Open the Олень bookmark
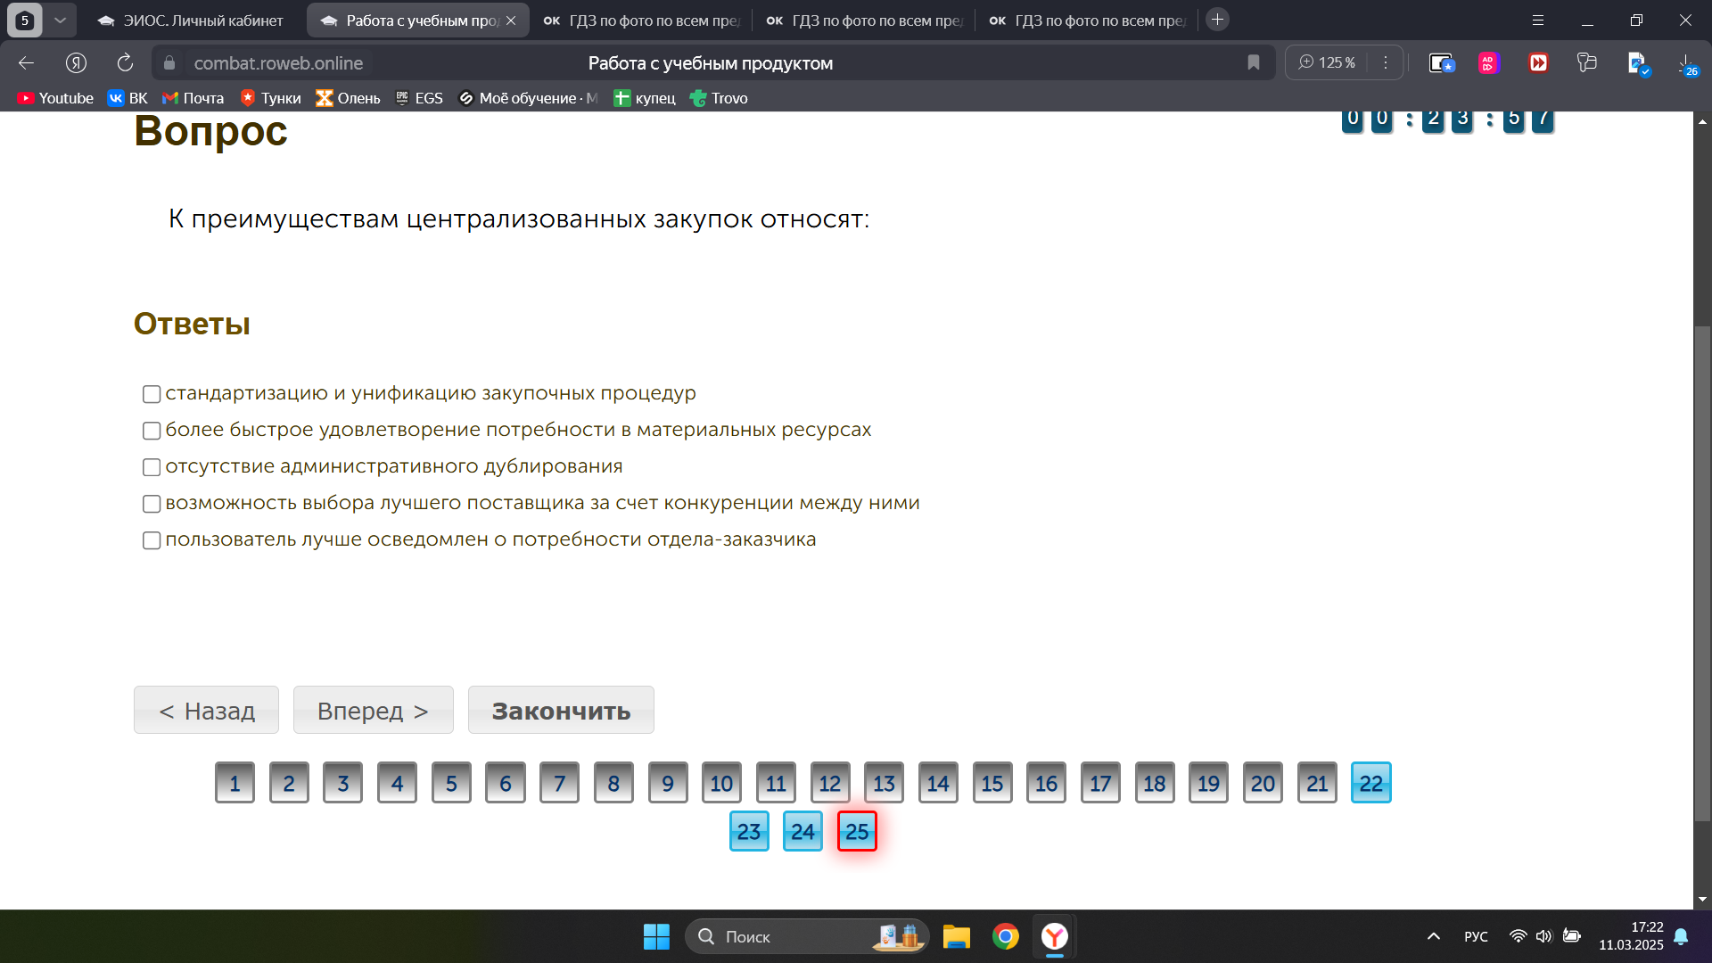Image resolution: width=1712 pixels, height=963 pixels. 348,98
